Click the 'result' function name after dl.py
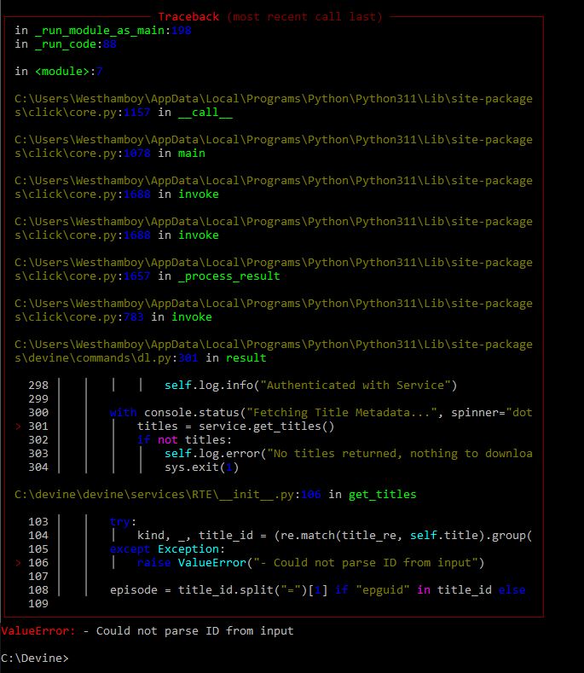The image size is (584, 673). tap(246, 358)
